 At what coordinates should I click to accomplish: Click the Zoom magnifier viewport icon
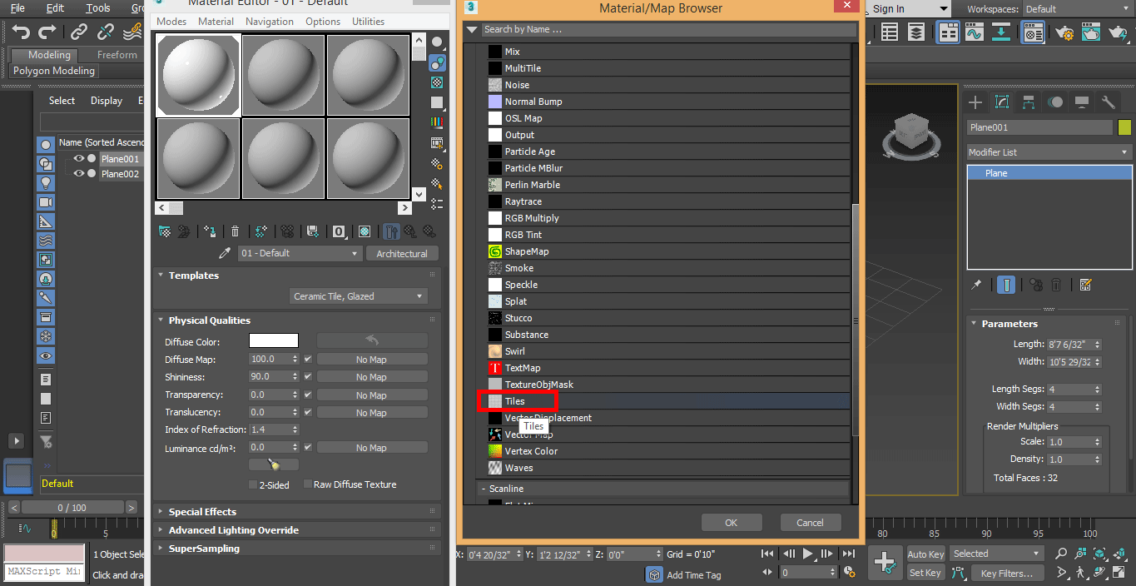(x=1061, y=554)
